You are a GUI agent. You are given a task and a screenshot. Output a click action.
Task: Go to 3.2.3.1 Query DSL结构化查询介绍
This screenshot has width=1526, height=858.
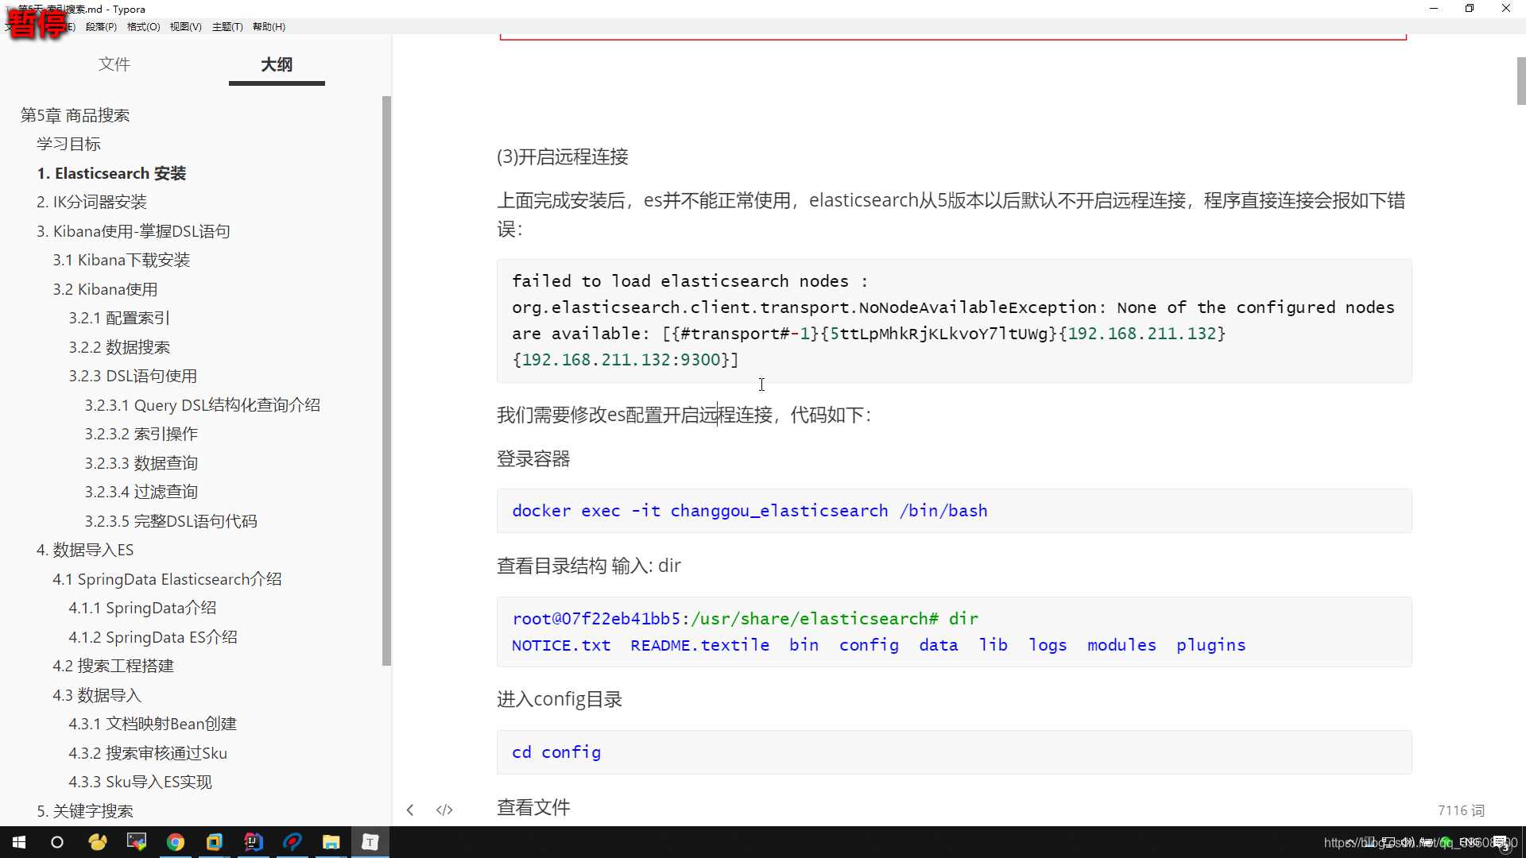[203, 405]
